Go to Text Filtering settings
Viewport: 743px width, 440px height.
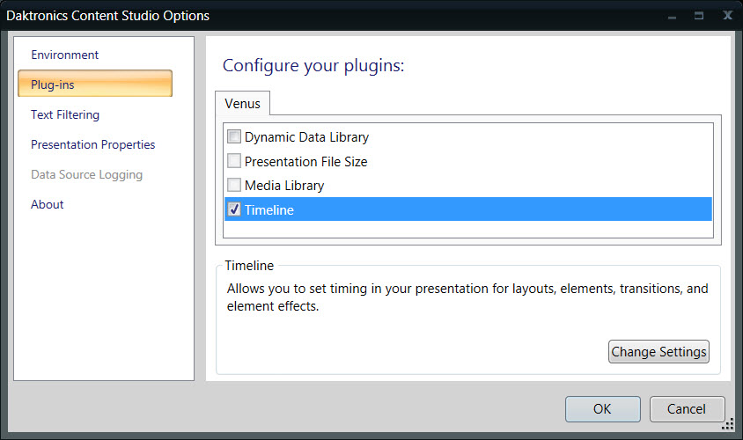[65, 114]
